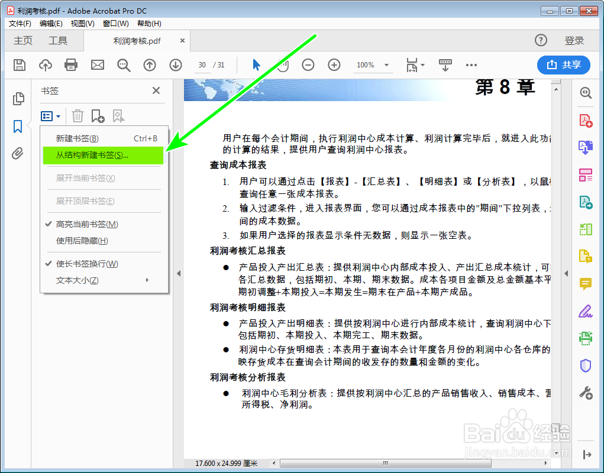Click 登录 sign-in link
Image resolution: width=604 pixels, height=473 pixels.
574,40
